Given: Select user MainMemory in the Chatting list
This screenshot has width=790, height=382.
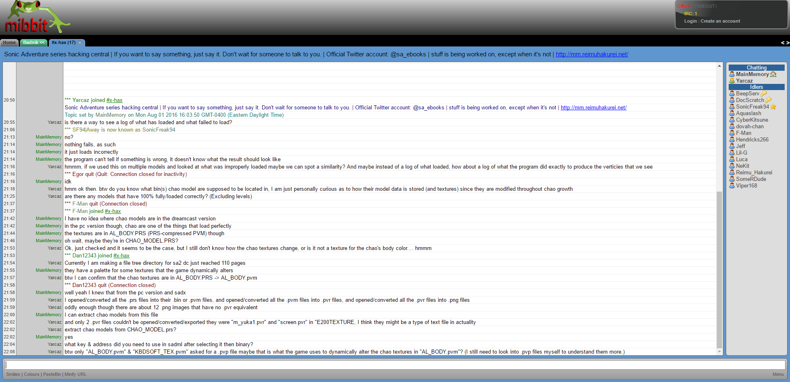Looking at the screenshot, I should 752,74.
